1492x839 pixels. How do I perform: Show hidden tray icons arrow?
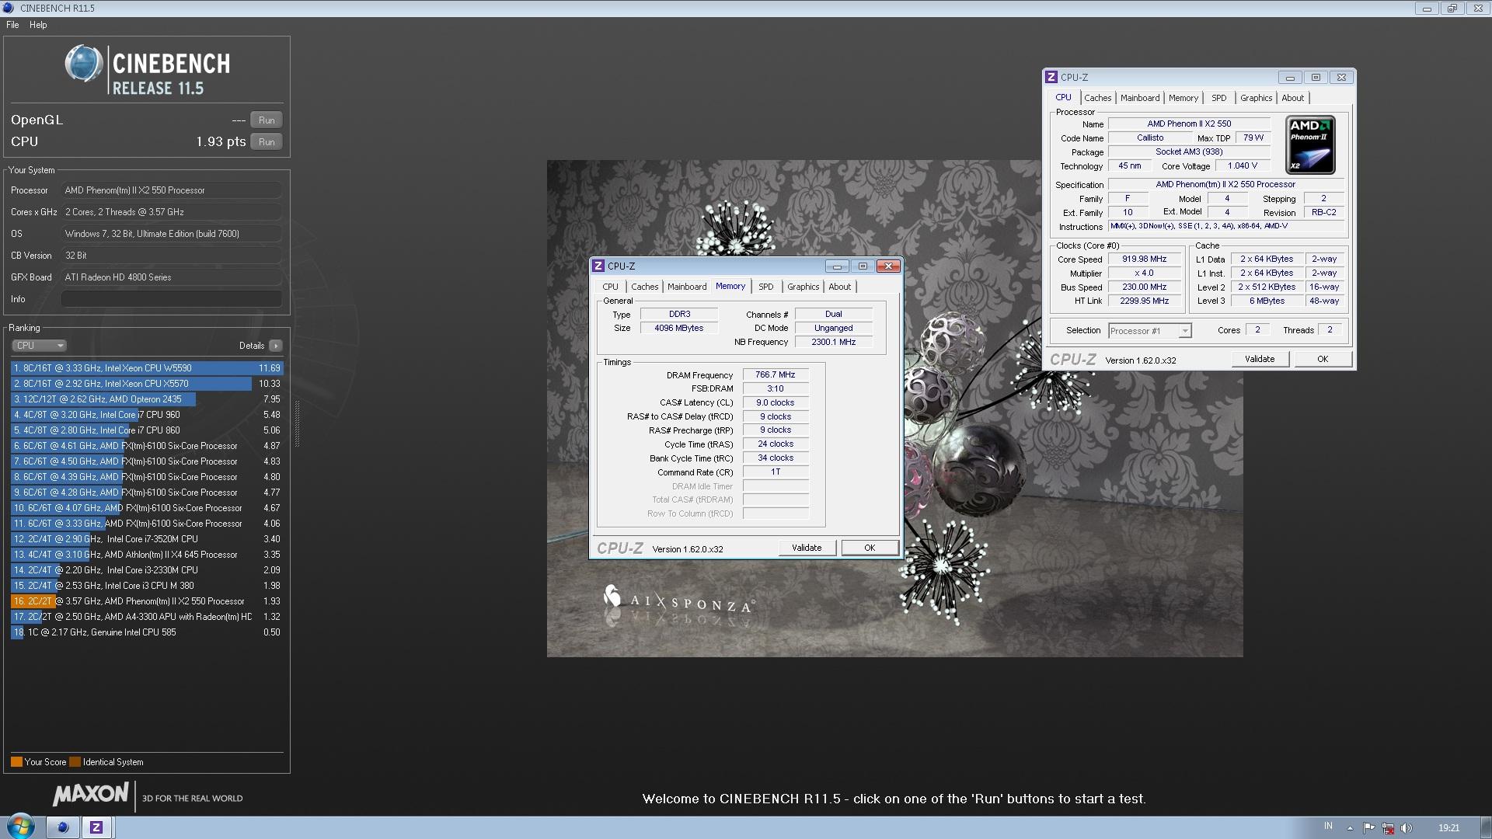1349,828
